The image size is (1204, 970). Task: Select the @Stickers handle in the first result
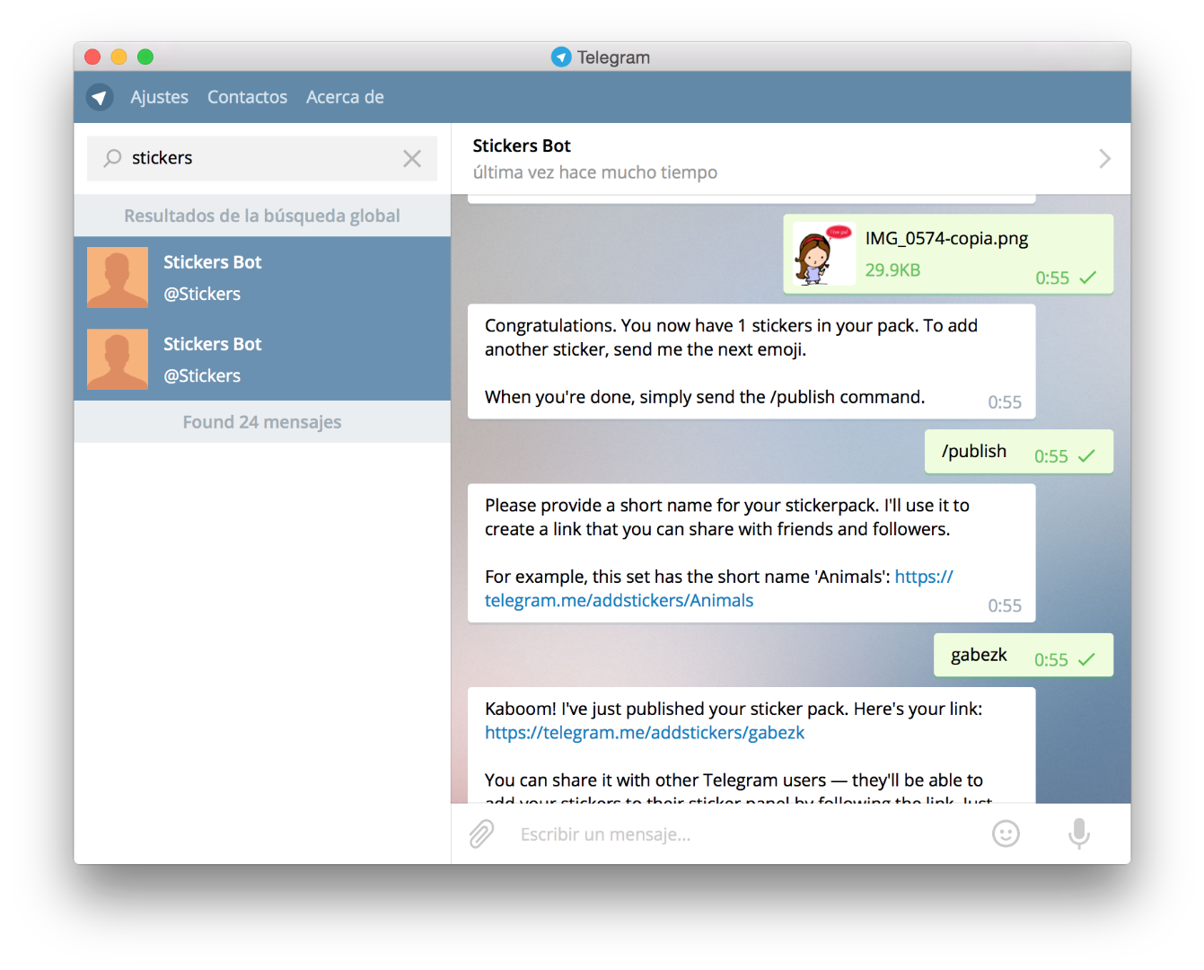coord(202,294)
